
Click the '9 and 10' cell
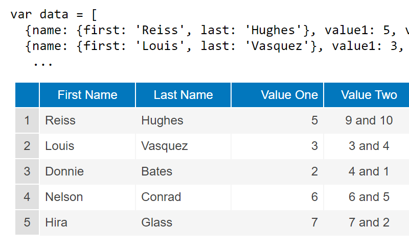[369, 120]
